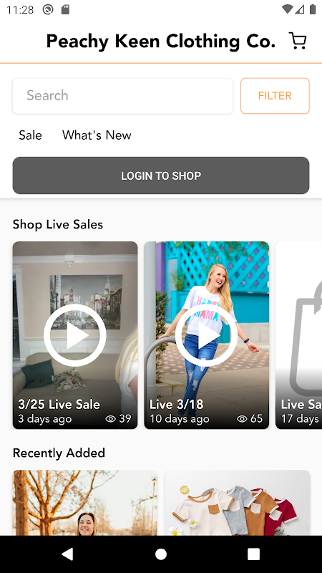Viewport: 322px width, 573px height.
Task: Open the FILTER options
Action: tap(275, 96)
